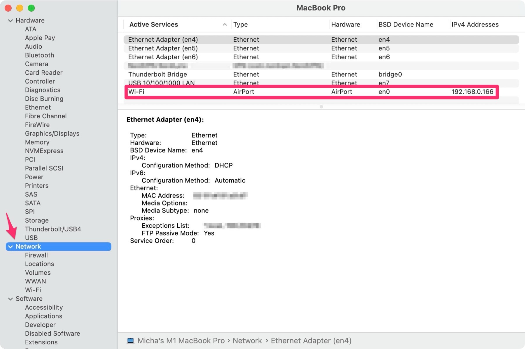Select Printers in the sidebar
Screen dimensions: 525x349
click(37, 186)
